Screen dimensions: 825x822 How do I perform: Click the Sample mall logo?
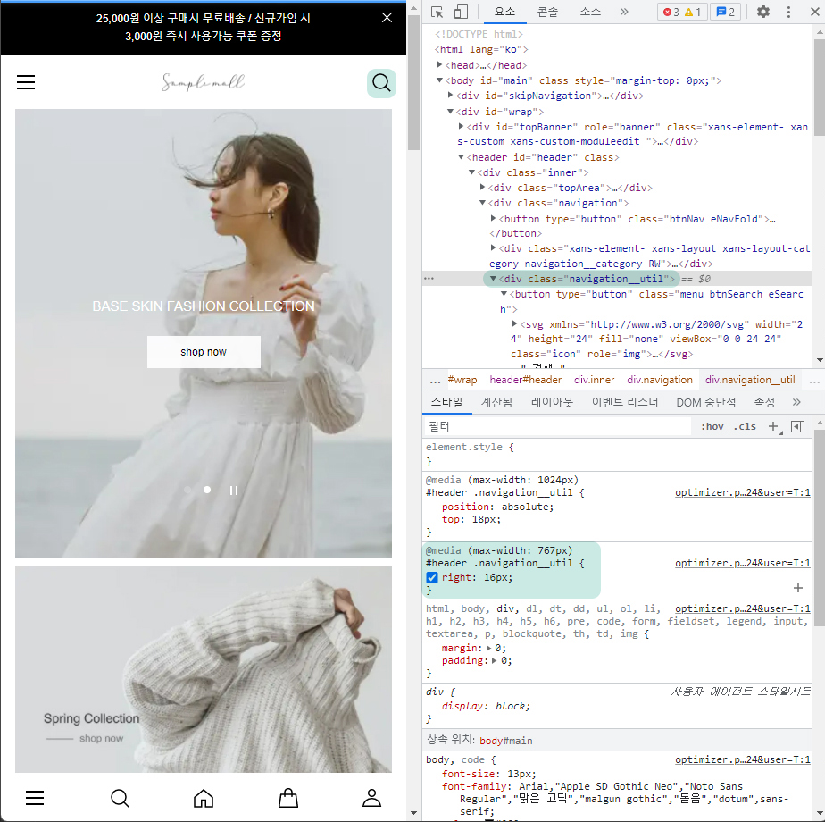click(x=203, y=82)
